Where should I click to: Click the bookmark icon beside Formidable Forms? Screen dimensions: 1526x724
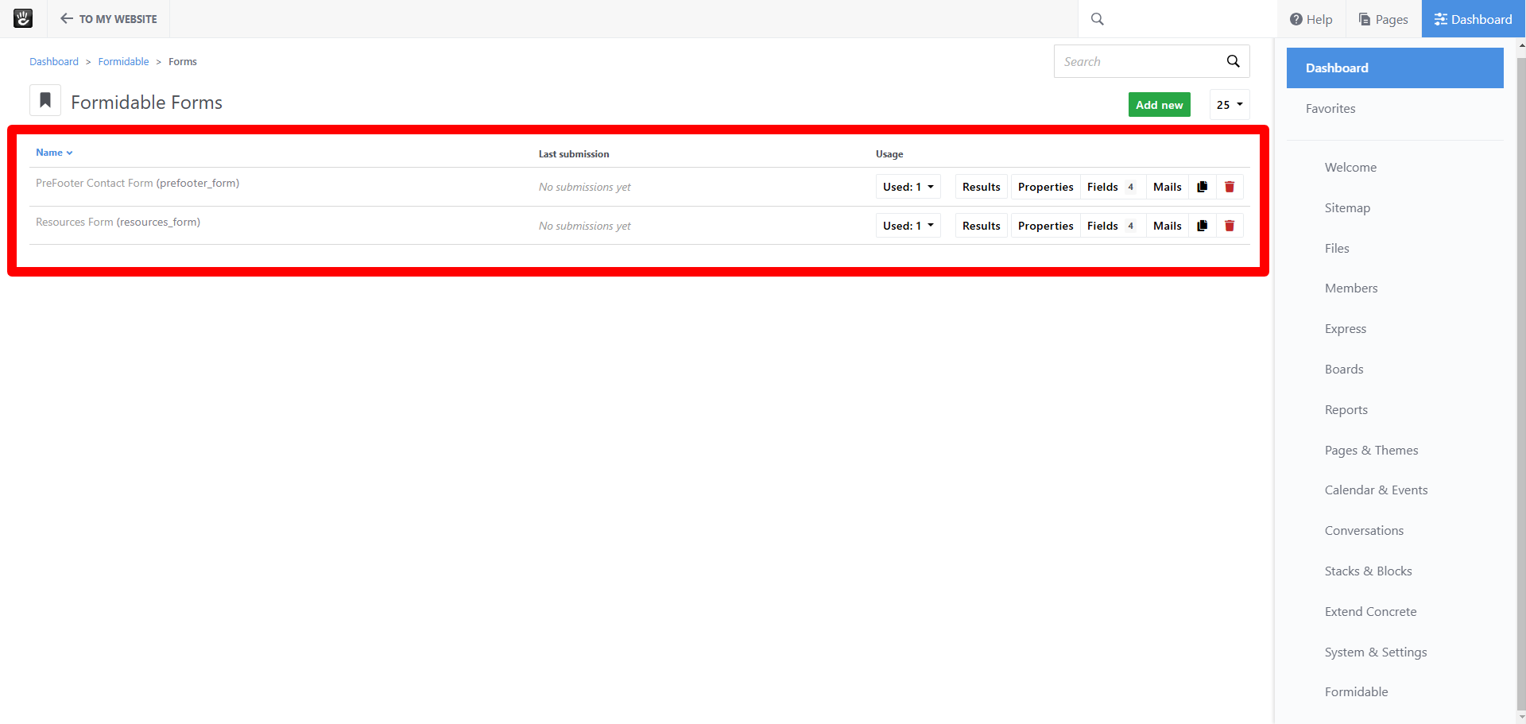[45, 101]
